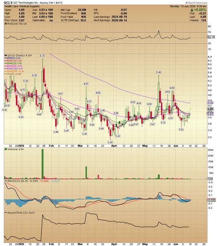
Task: Click the green up-arrow beside +5.68%
Action: (192, 10)
